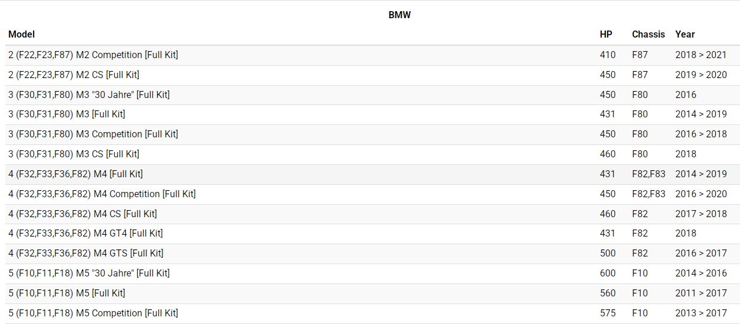Select M3 "30 Jahre" Full Kit row
740x324 pixels.
pos(89,95)
